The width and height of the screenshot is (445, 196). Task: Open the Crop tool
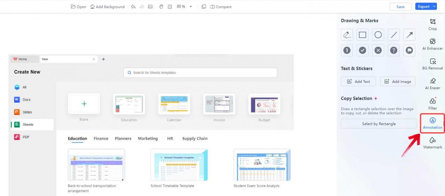pyautogui.click(x=432, y=24)
